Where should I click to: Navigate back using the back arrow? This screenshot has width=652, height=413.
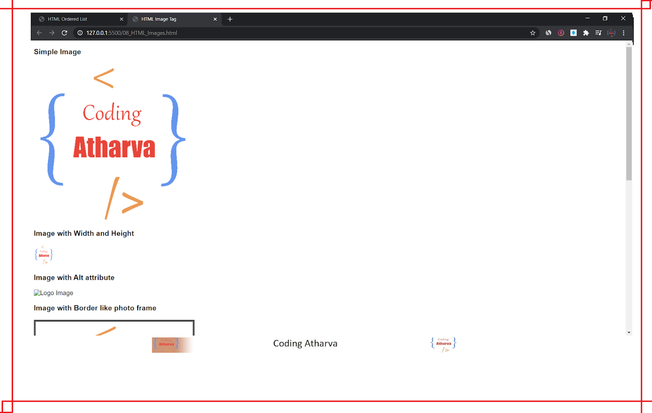[x=39, y=33]
